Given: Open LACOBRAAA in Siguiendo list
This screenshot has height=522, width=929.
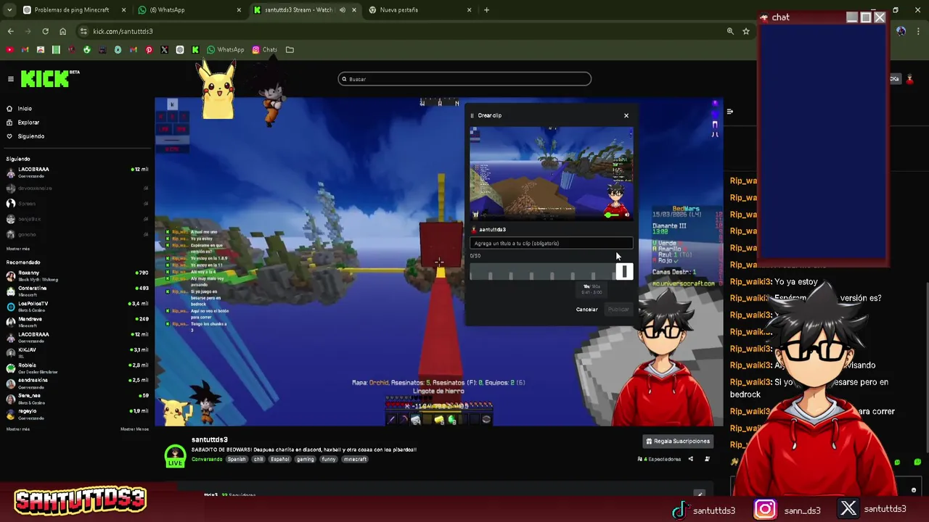Looking at the screenshot, I should (76, 172).
